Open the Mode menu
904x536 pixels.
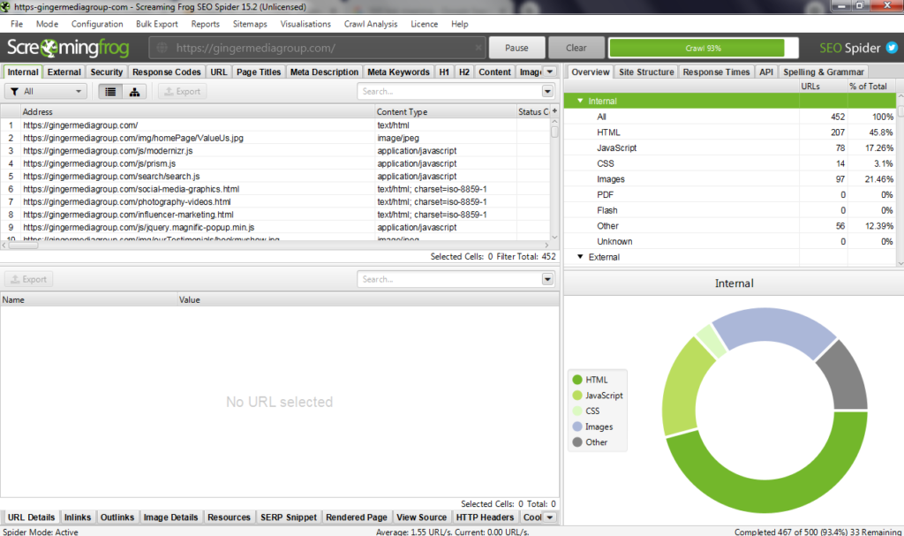[x=47, y=24]
